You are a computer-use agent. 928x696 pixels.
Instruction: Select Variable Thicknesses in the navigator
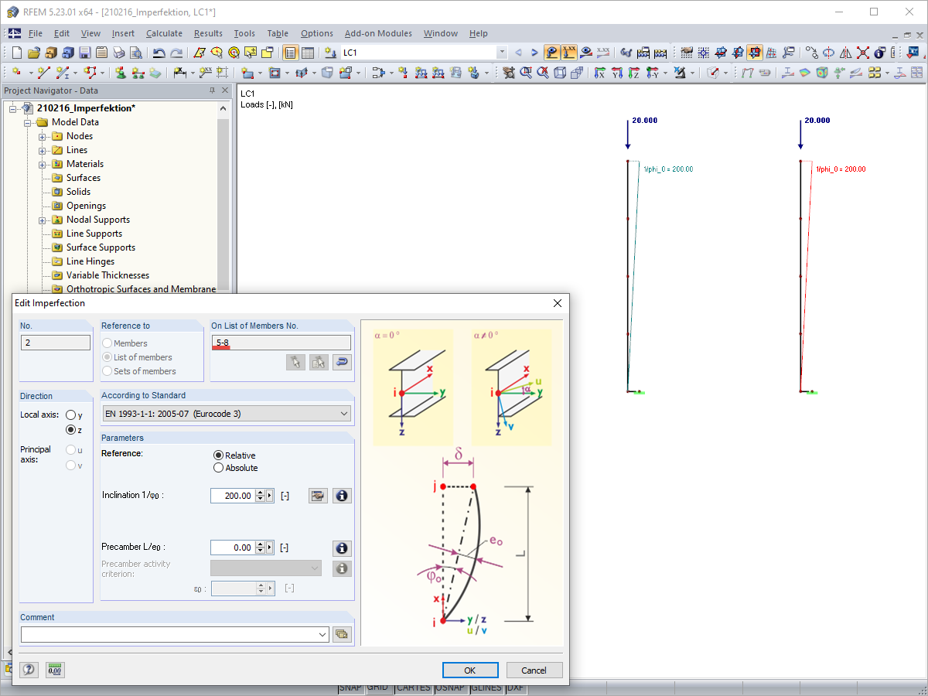107,275
